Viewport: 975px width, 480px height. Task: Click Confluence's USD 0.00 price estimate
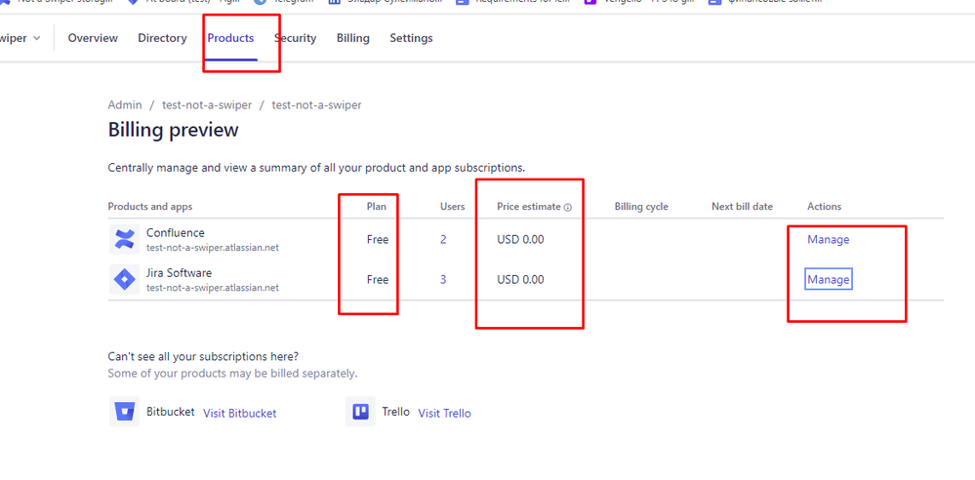click(x=520, y=239)
